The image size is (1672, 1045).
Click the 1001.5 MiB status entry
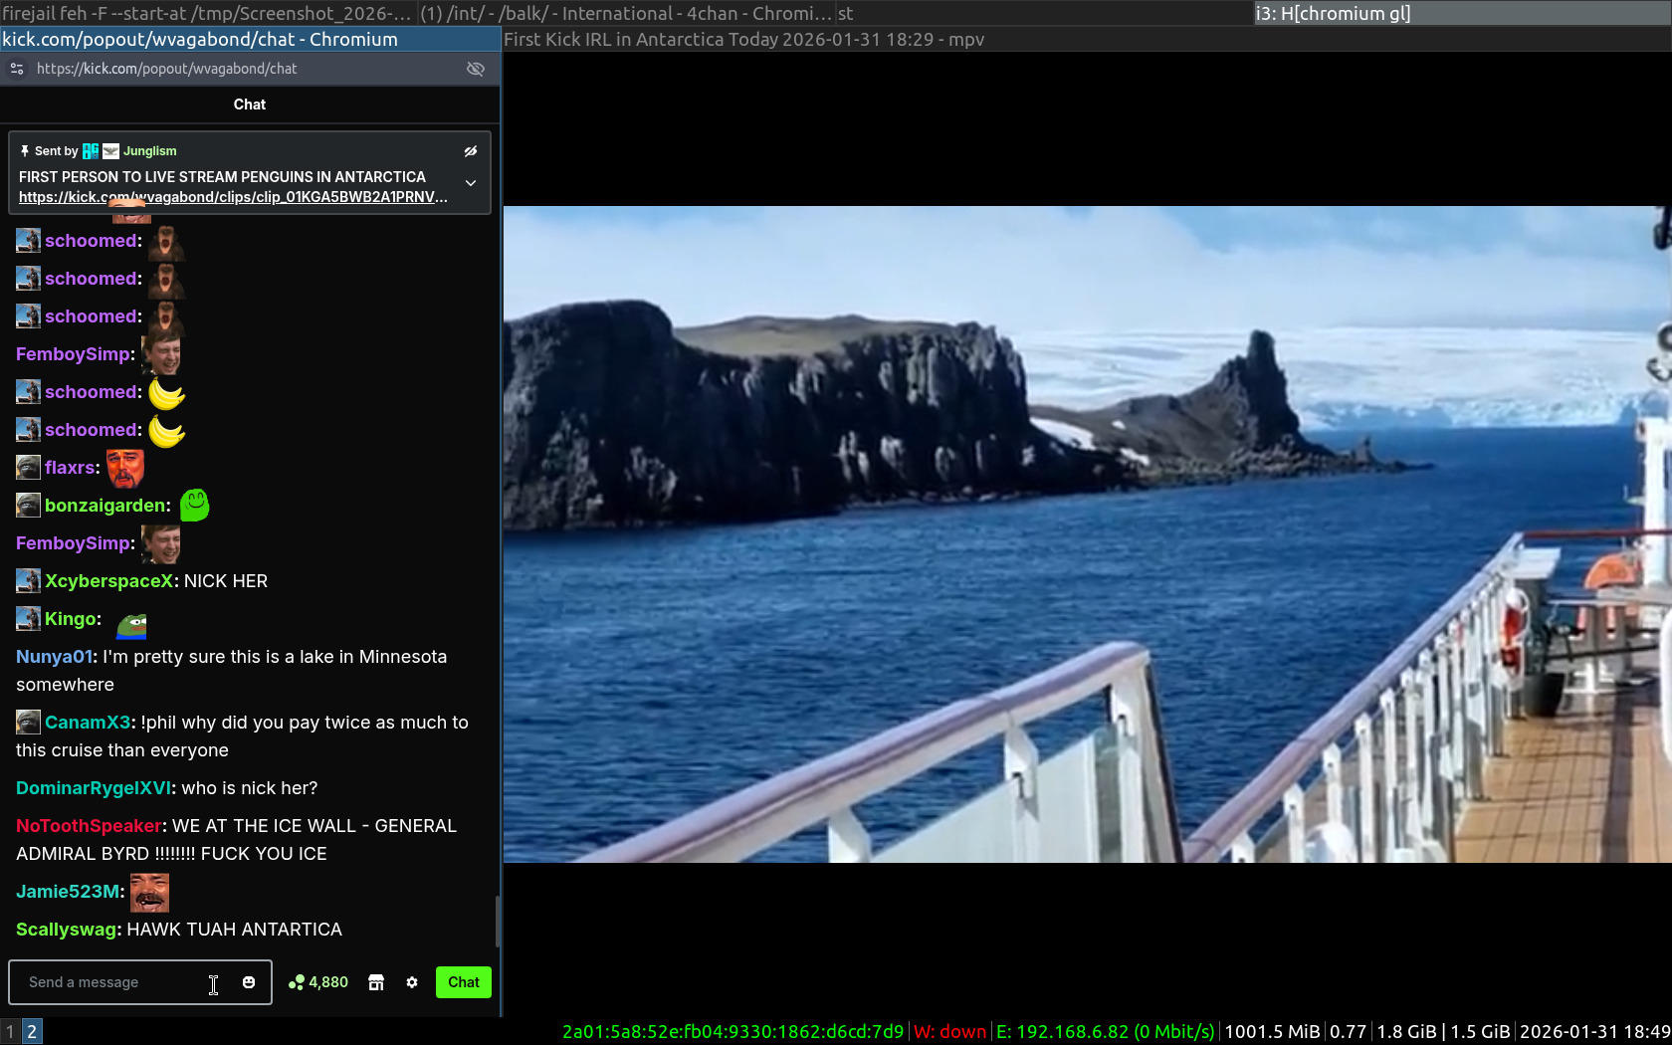pos(1272,1032)
